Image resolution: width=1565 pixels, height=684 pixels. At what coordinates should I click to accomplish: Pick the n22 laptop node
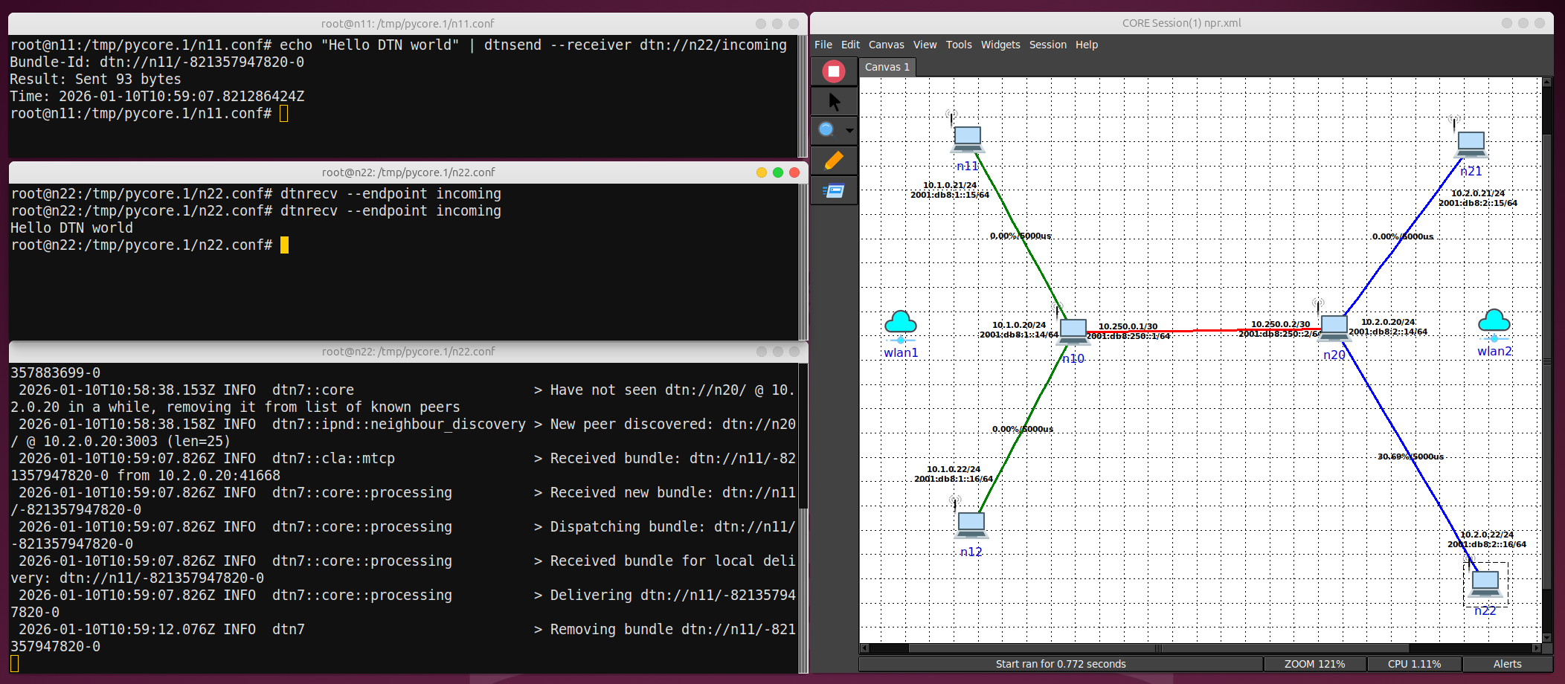click(x=1485, y=583)
